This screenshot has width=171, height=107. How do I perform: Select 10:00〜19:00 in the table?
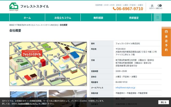pos(121,71)
